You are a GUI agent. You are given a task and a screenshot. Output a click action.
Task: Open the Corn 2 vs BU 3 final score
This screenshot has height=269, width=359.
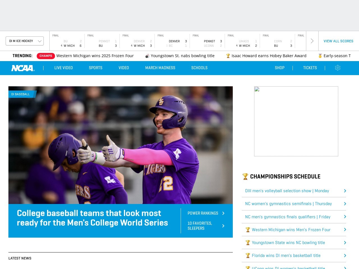[277, 41]
